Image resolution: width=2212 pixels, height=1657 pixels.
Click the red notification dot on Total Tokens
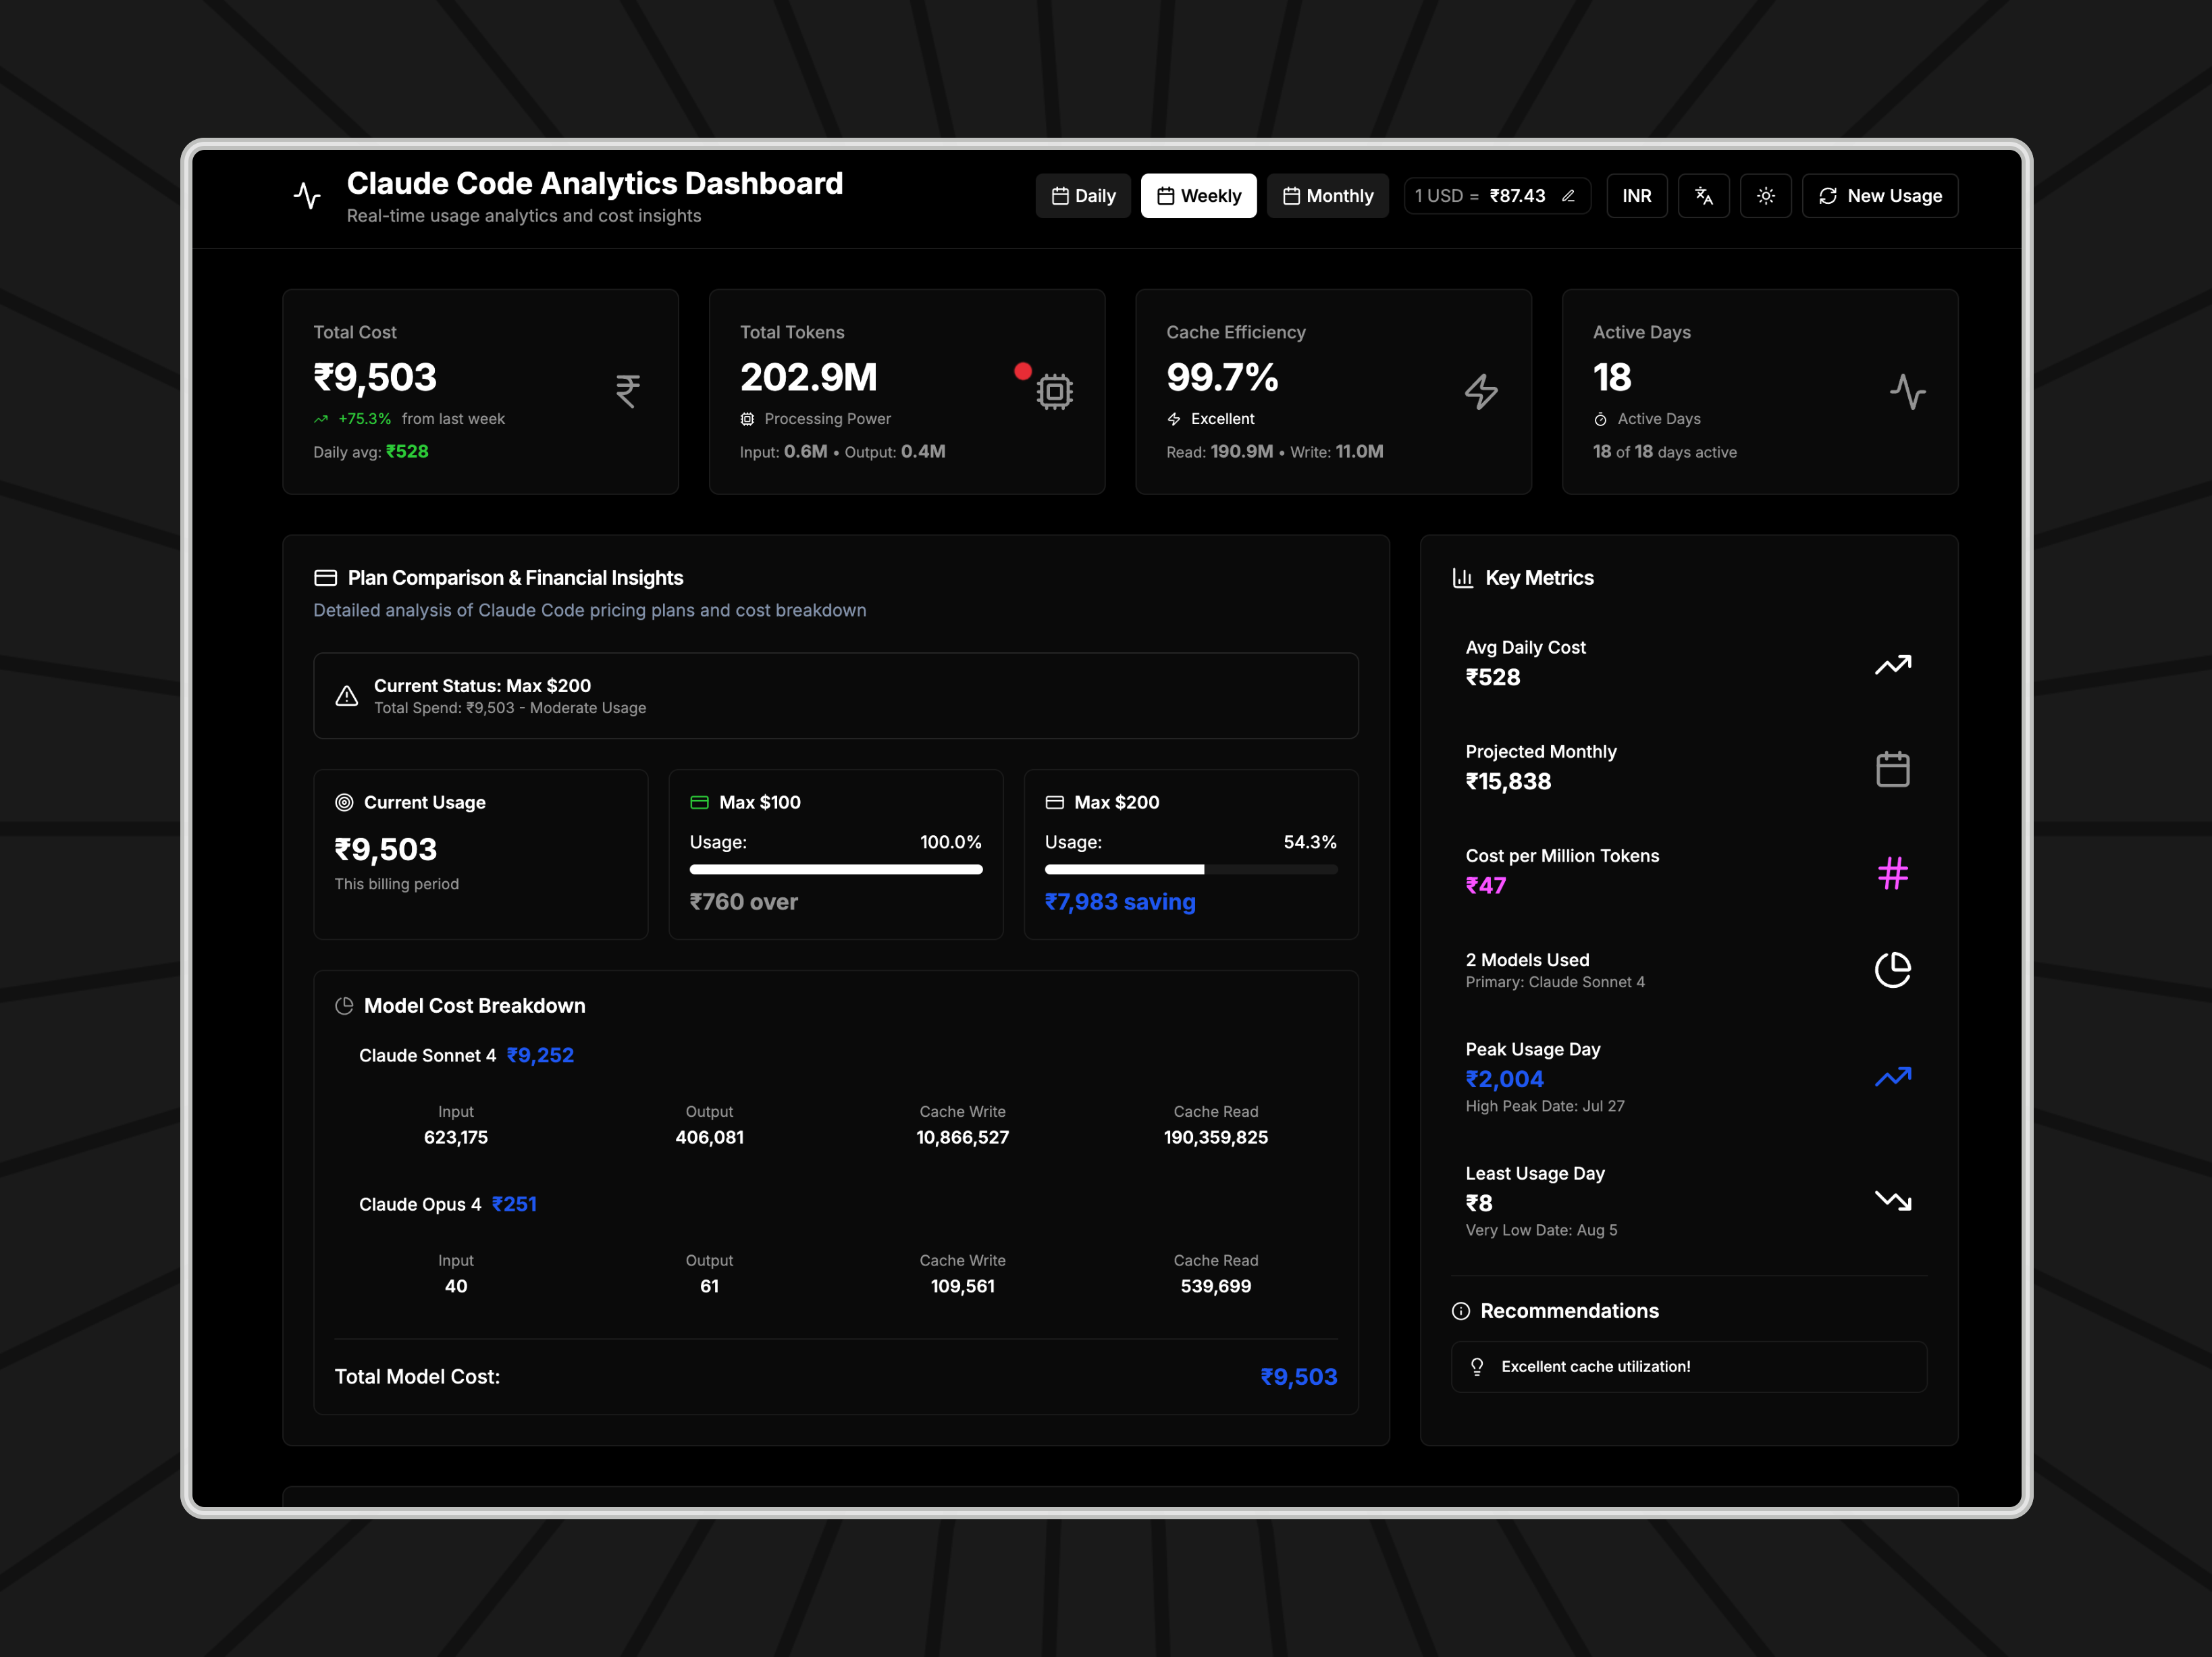pos(1022,371)
